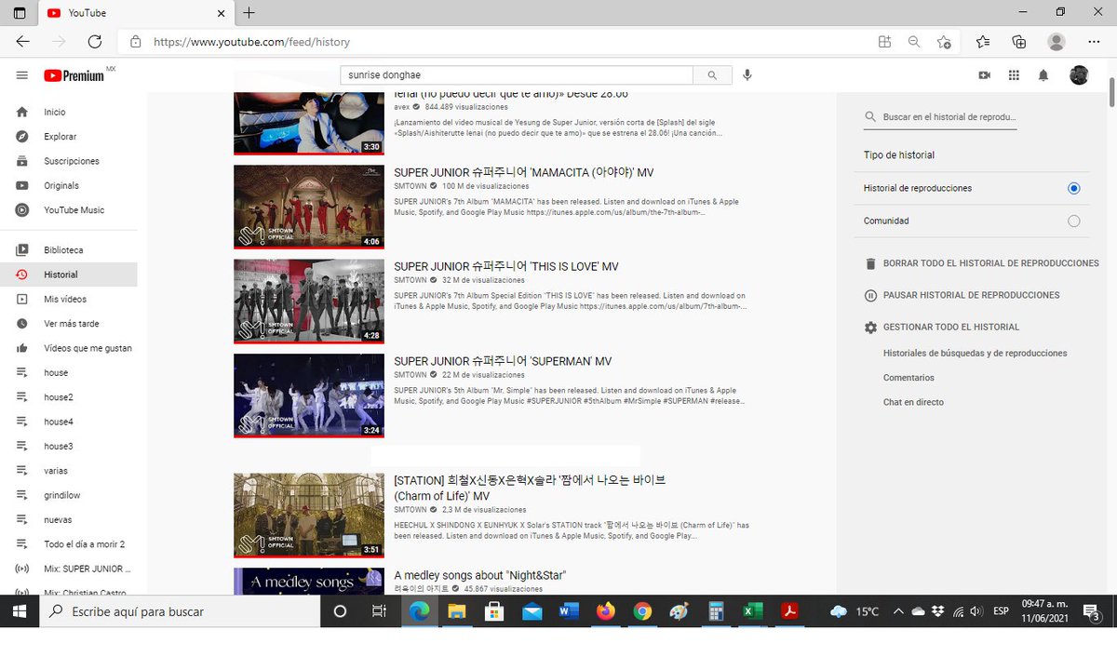Open the notifications bell
Image resolution: width=1117 pixels, height=670 pixels.
[x=1043, y=75]
